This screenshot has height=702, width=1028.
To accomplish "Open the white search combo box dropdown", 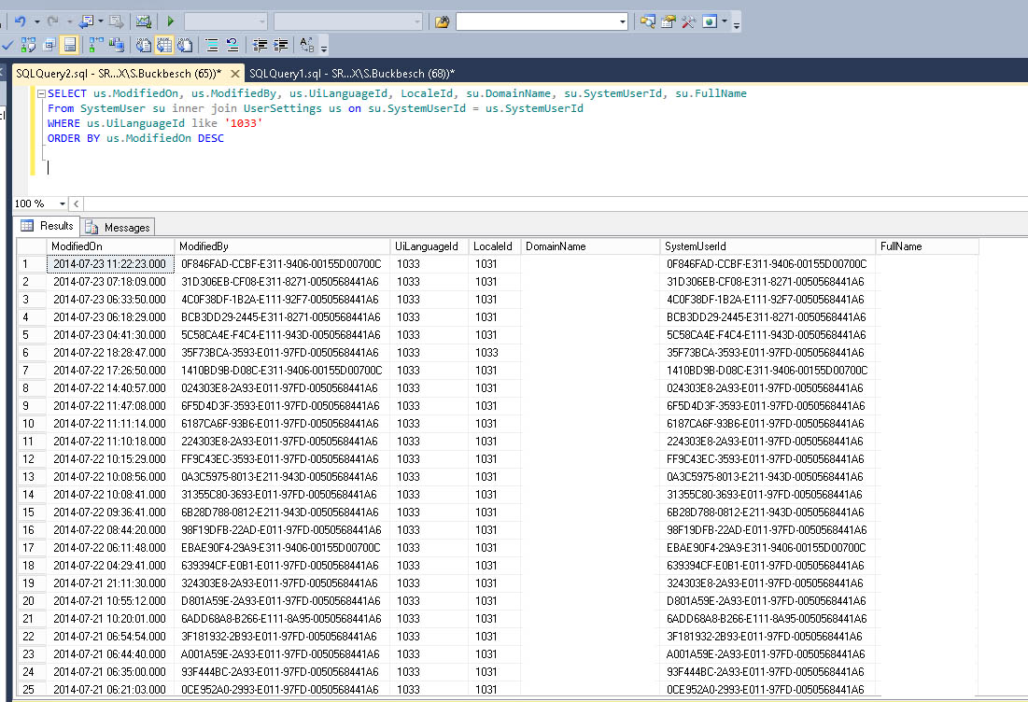I will click(x=622, y=21).
